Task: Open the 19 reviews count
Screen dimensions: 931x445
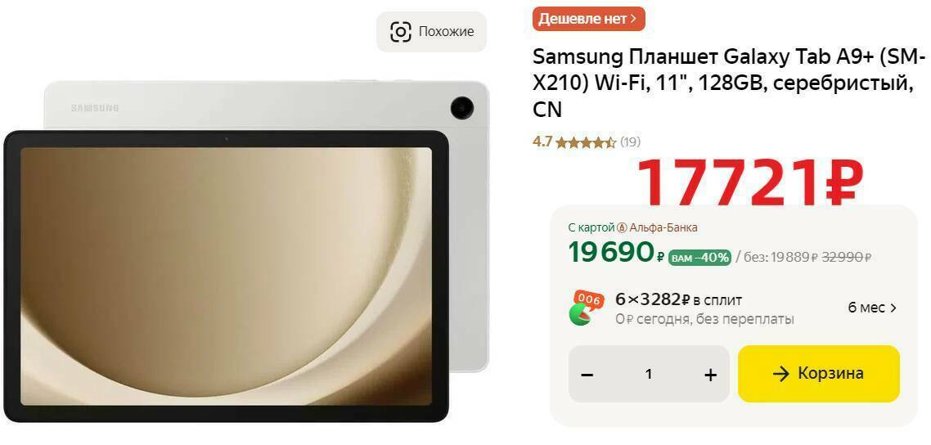Action: pos(631,142)
